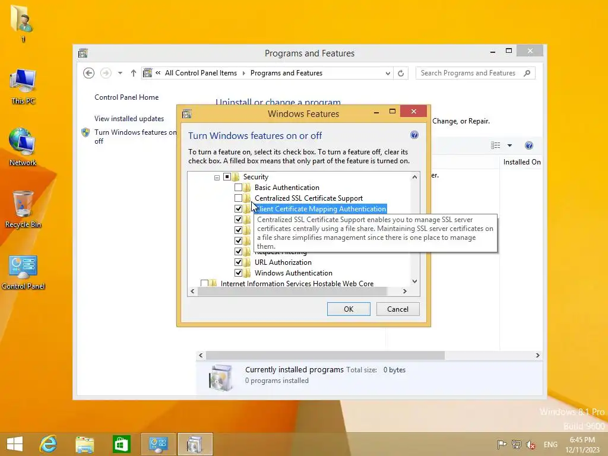This screenshot has width=608, height=456.
Task: Enable Centralized SSL Certificate Support checkbox
Action: (x=239, y=198)
